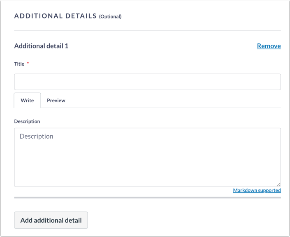Click the Description placeholder text
Viewport: 290px width, 237px height.
pos(36,136)
